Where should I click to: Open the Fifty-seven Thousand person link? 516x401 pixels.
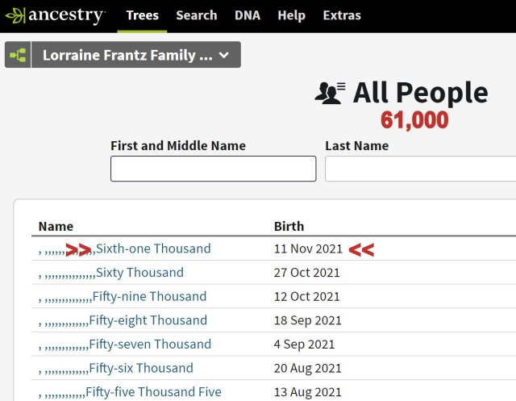[150, 345]
